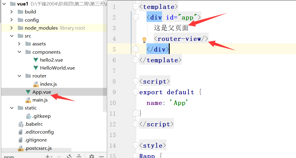Place cursor on name: 'App' line
This screenshot has height=158, width=296.
pyautogui.click(x=167, y=103)
